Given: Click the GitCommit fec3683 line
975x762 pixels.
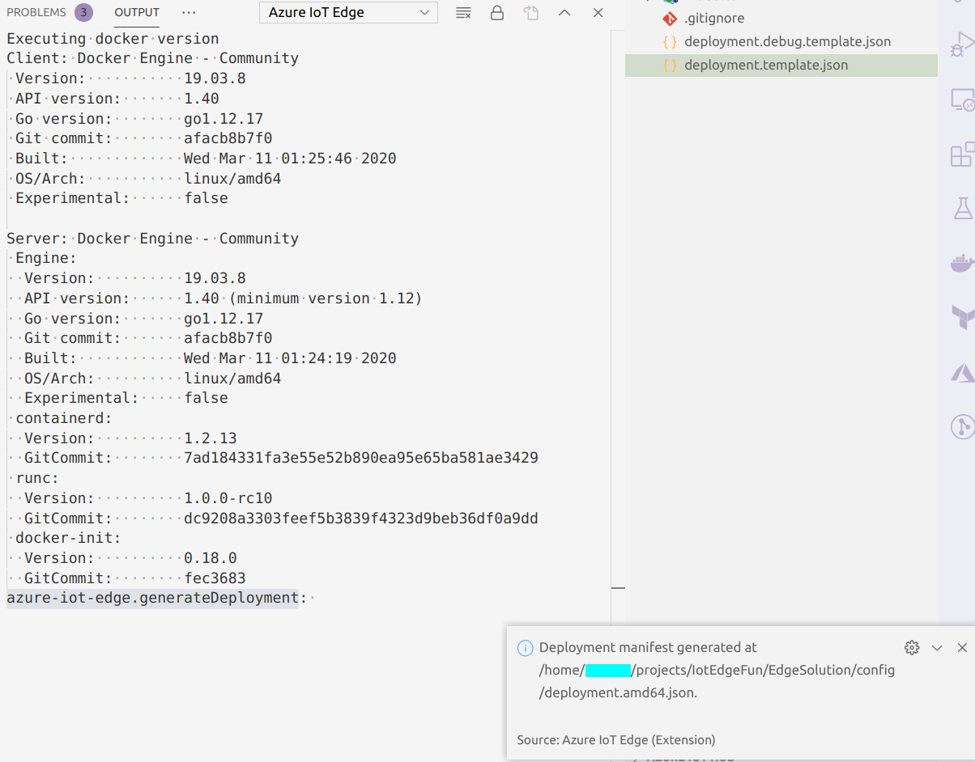Looking at the screenshot, I should (134, 578).
